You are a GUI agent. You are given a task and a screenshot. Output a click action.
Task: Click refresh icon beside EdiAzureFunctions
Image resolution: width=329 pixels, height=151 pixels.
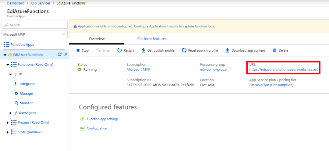point(60,55)
